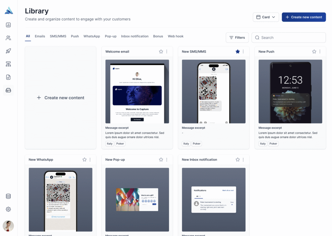The image size is (332, 236).
Task: Open the user profile avatar
Action: [8, 226]
